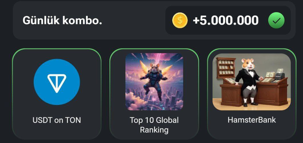303x143 pixels.
Task: Select the HamsterBank label text
Action: 251,120
